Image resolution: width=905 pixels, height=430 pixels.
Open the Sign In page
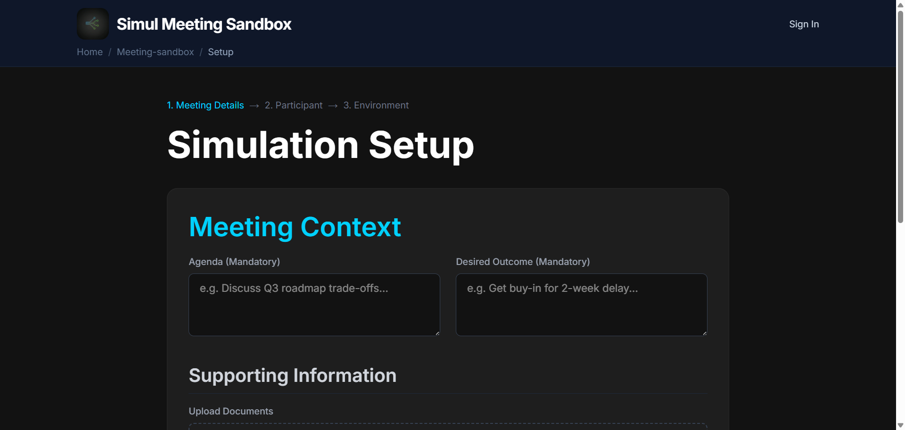tap(804, 24)
